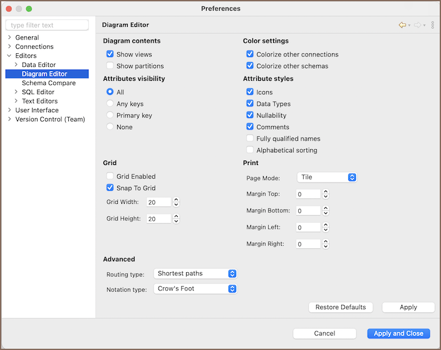Expand the SQL Editor tree node

coord(16,92)
